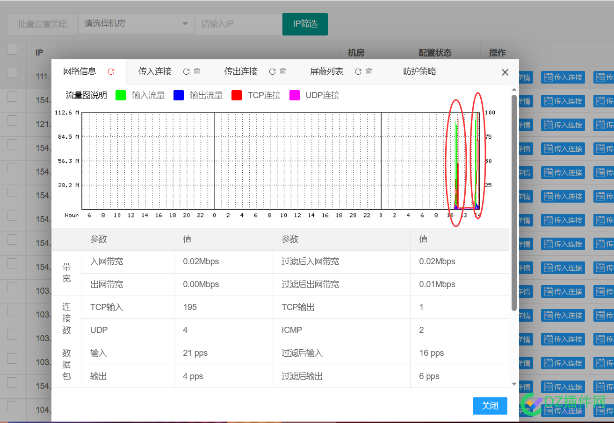The image size is (614, 423).
Task: Click refresh icon beside 屏蔽列表 tab
Action: click(358, 71)
